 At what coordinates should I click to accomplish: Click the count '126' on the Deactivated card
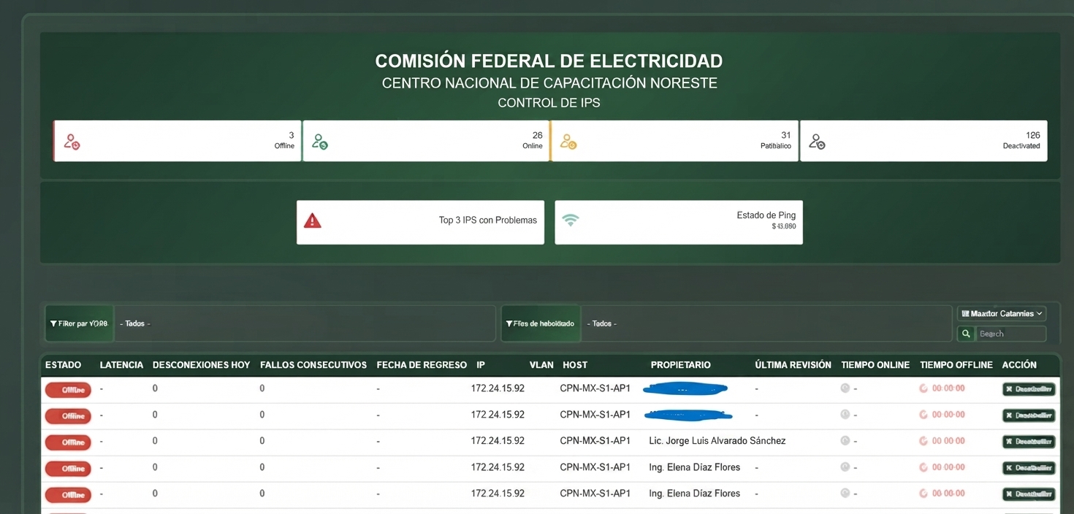coord(1032,135)
